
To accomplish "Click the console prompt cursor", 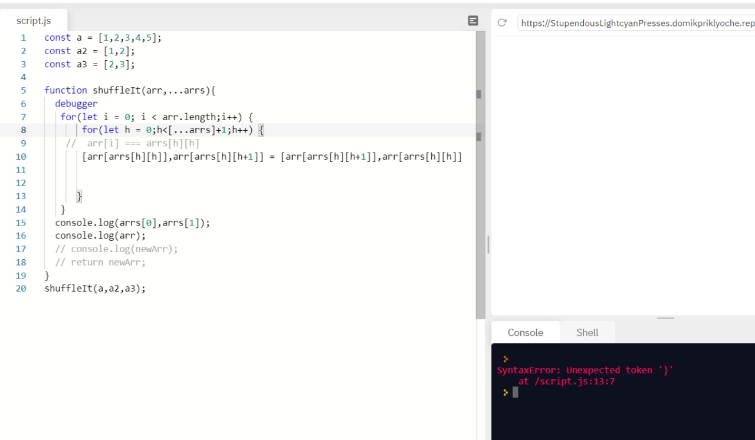I will click(x=515, y=392).
